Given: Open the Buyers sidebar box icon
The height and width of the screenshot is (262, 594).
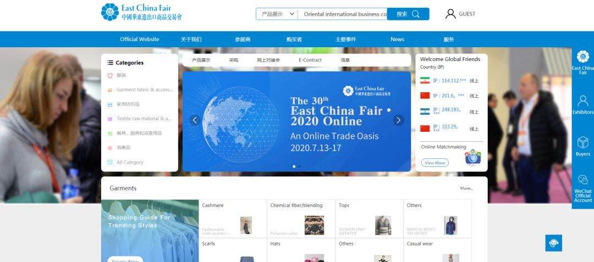Looking at the screenshot, I should (x=582, y=142).
